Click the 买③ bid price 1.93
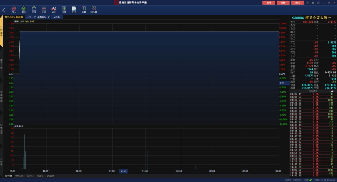The height and width of the screenshot is (182, 337). [x=315, y=49]
